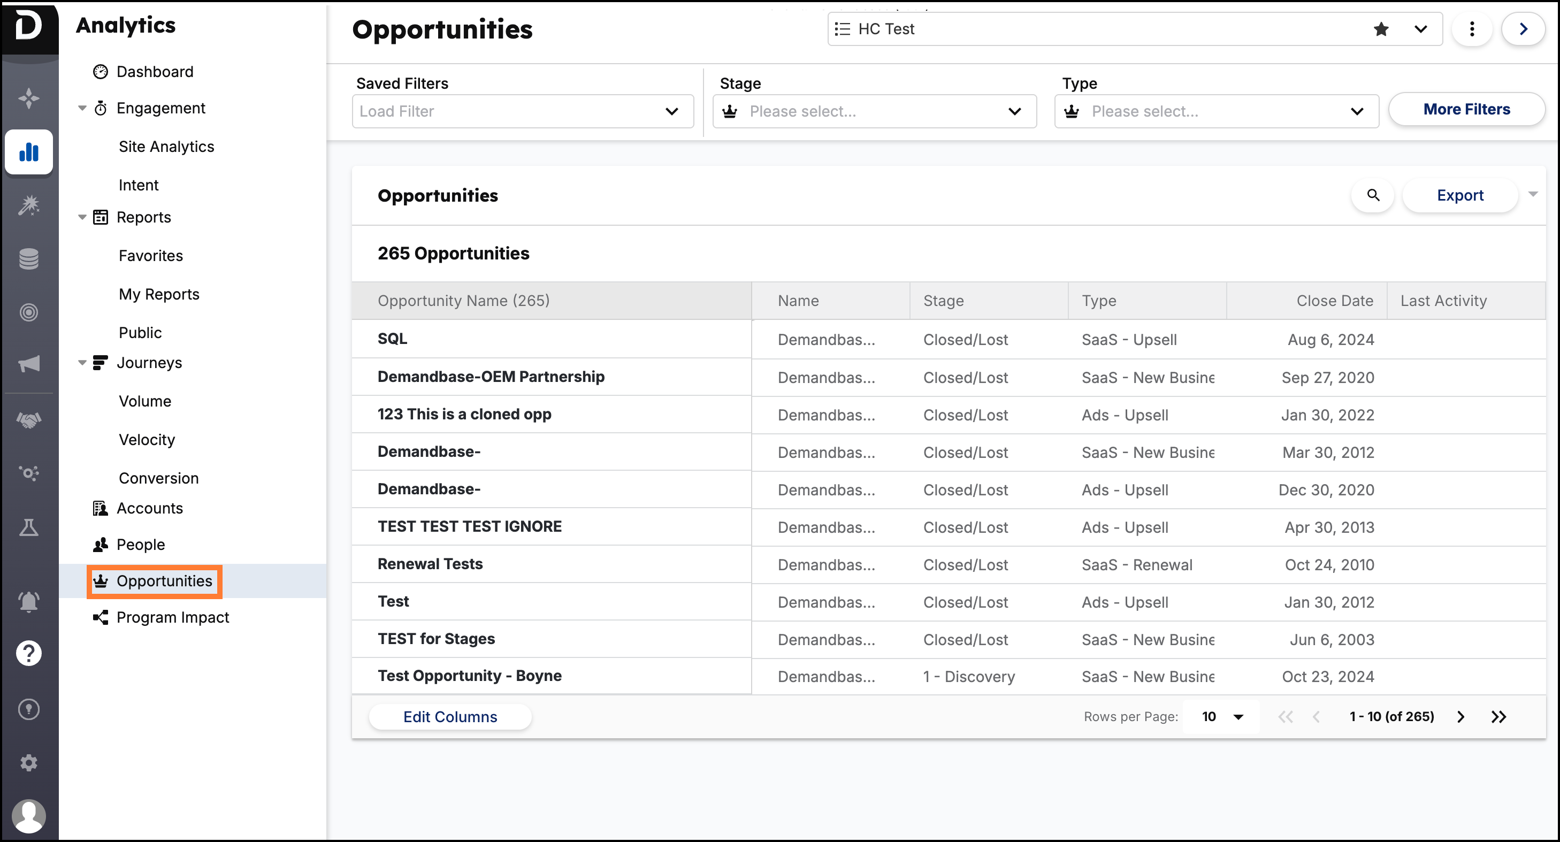Open the SQL opportunity
Viewport: 1560px width, 842px height.
[393, 339]
